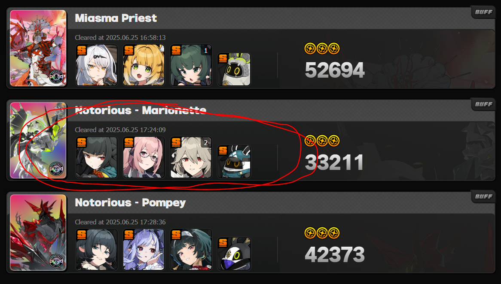The width and height of the screenshot is (501, 284).
Task: Select the beige-haired agent marked with 2
Action: click(x=191, y=157)
